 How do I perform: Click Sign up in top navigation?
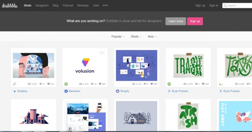click(200, 6)
